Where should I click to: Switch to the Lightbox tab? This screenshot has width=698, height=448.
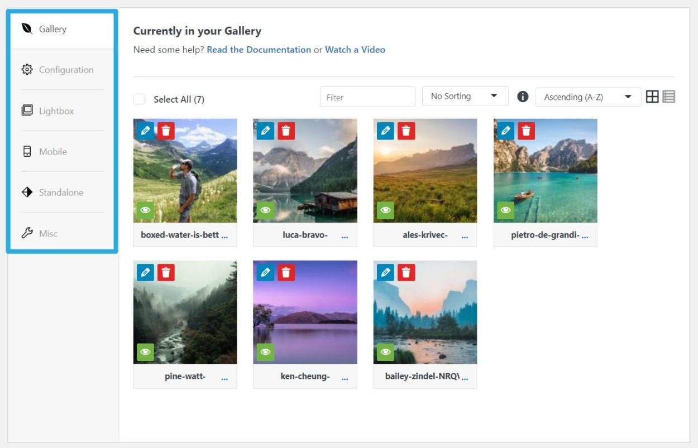click(x=56, y=110)
